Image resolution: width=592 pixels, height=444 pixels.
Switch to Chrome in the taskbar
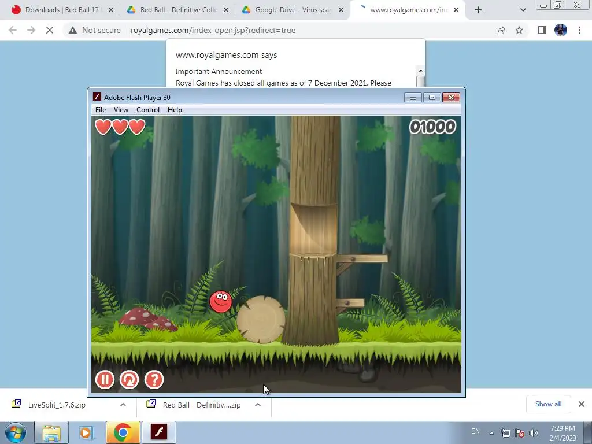point(123,432)
